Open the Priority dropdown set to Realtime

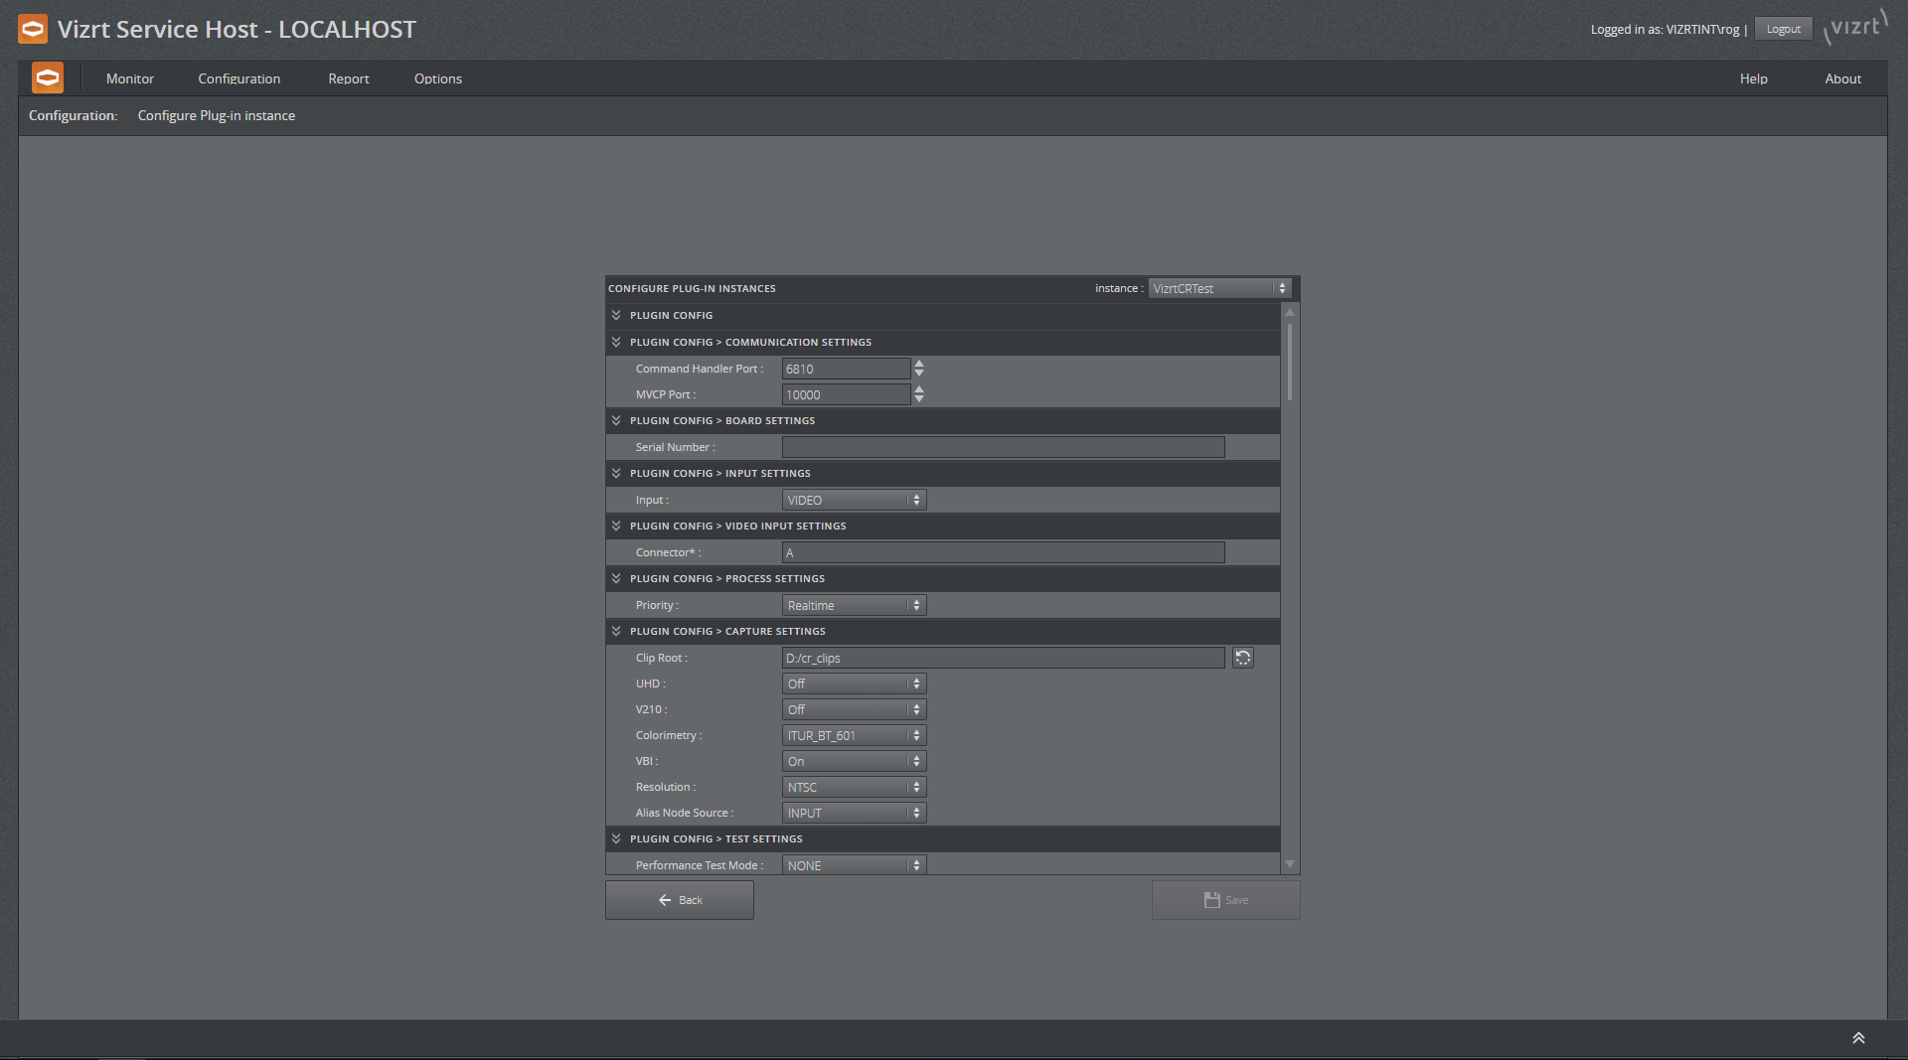click(854, 605)
